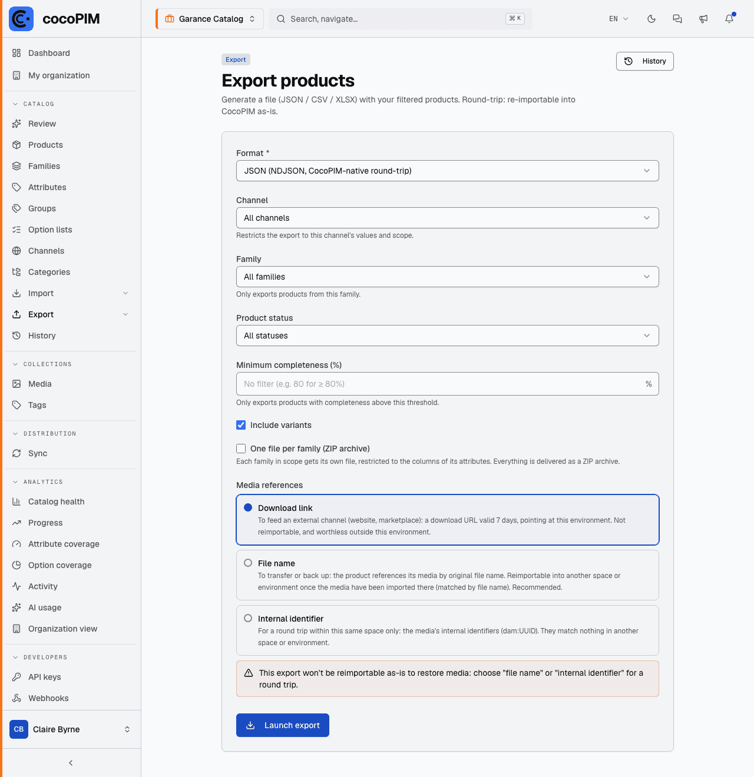Screen dimensions: 754x777
Task: Click the Families stack icon
Action: pos(16,166)
